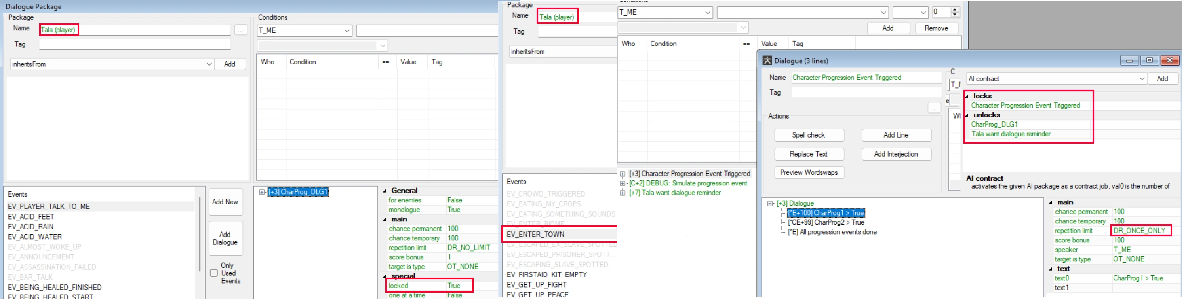Select [C+2] DEBUG: Simulate progression event
This screenshot has height=299, width=1188.
(688, 184)
